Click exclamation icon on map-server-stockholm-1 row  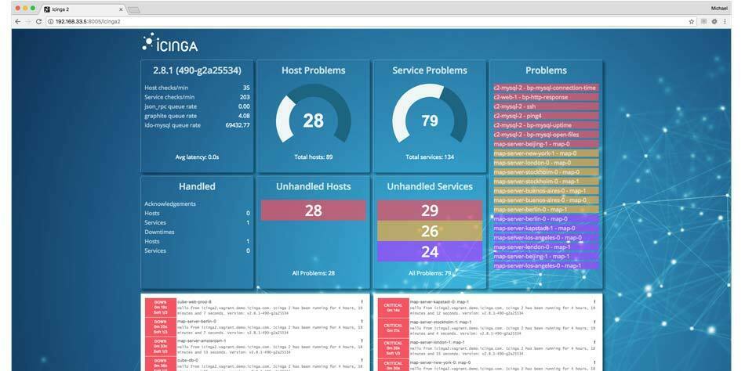[x=594, y=322]
